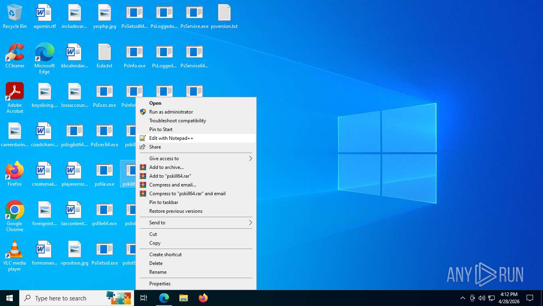Viewport: 543px width, 306px height.
Task: Launch CCleaner from the desktop
Action: pos(15,56)
